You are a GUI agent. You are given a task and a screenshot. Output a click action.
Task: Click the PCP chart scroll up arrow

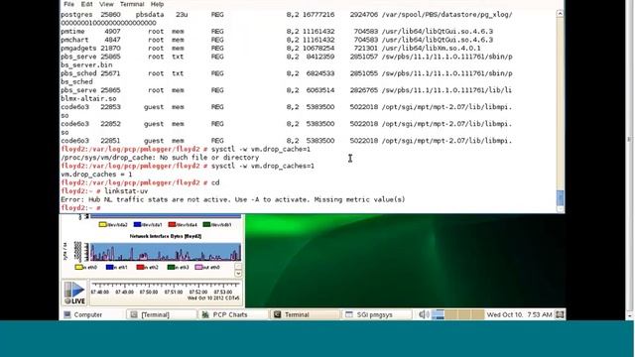click(238, 266)
